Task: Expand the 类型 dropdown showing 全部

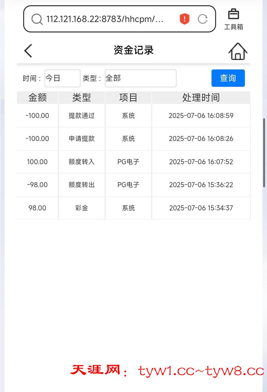Action: pos(140,78)
